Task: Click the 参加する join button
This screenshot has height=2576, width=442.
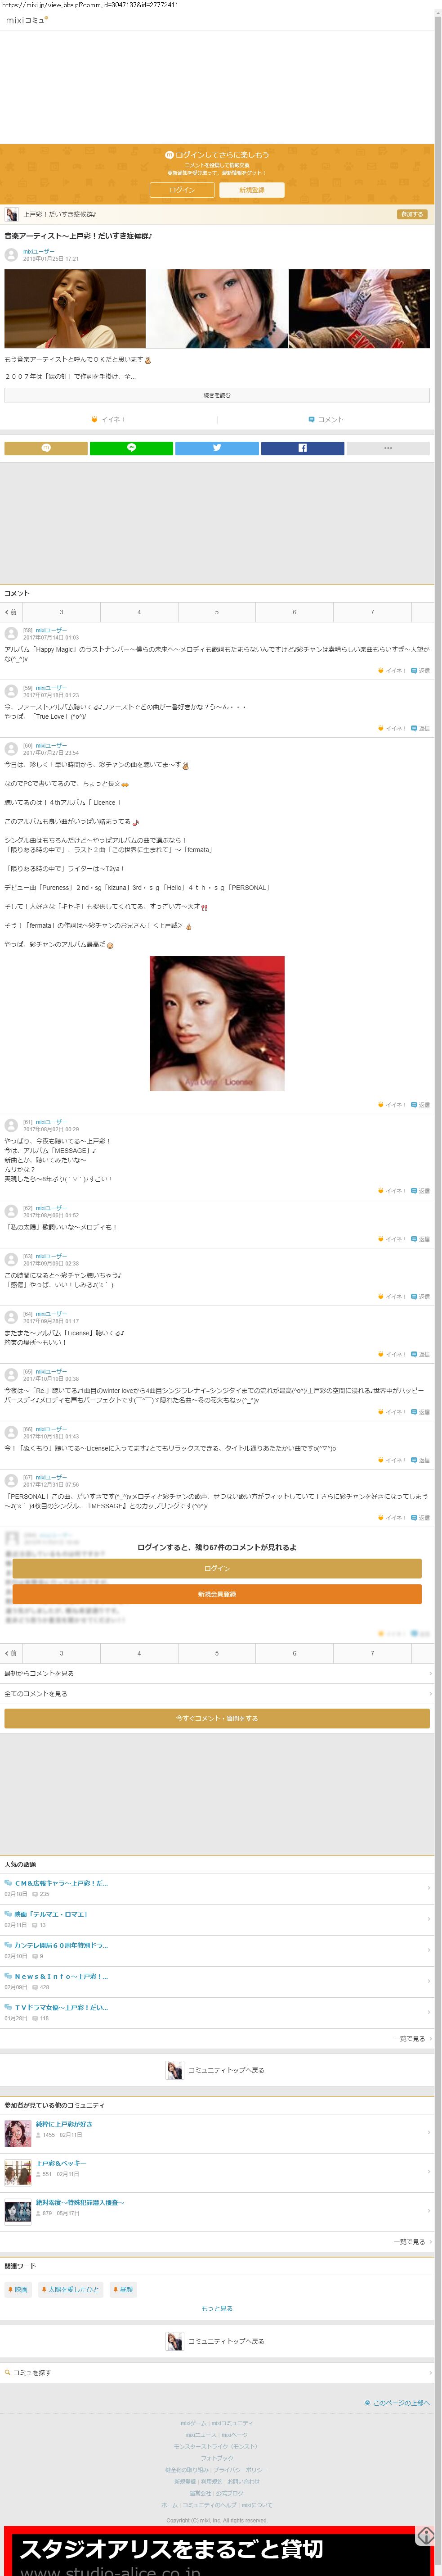Action: (412, 214)
